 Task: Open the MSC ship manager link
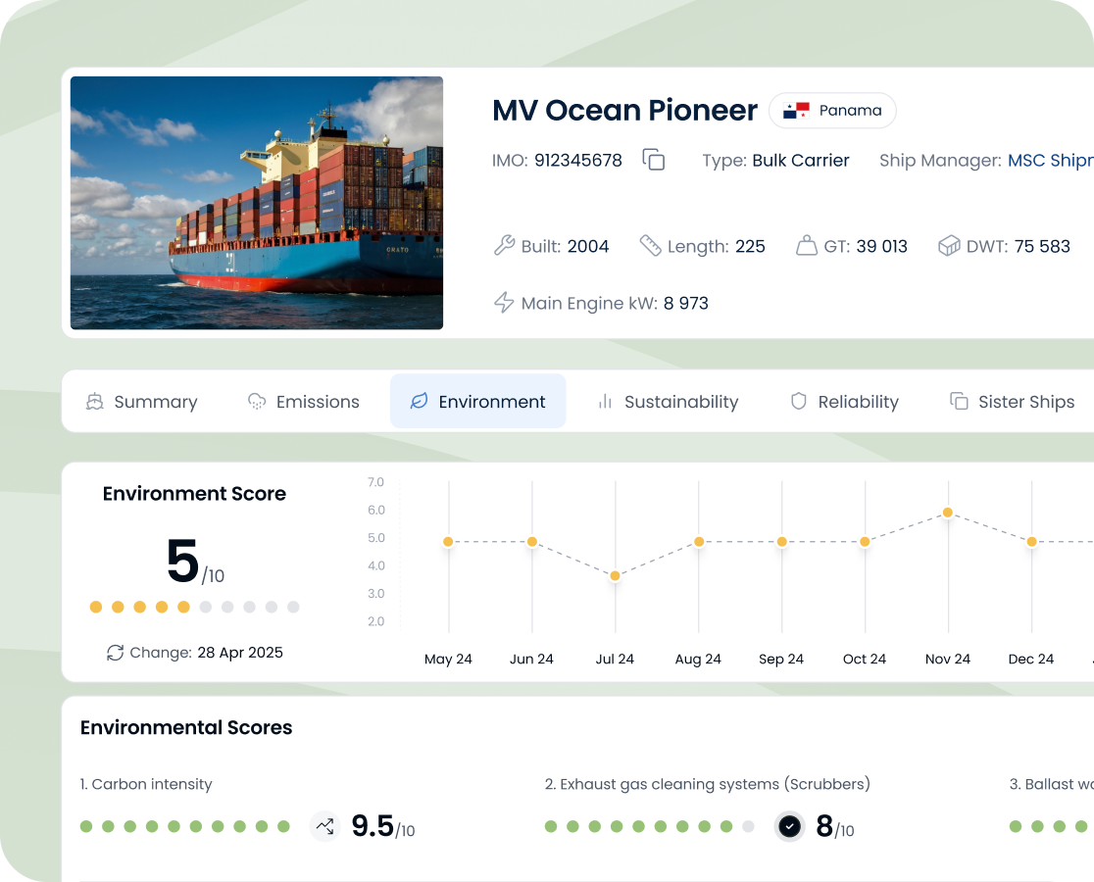pyautogui.click(x=1050, y=161)
